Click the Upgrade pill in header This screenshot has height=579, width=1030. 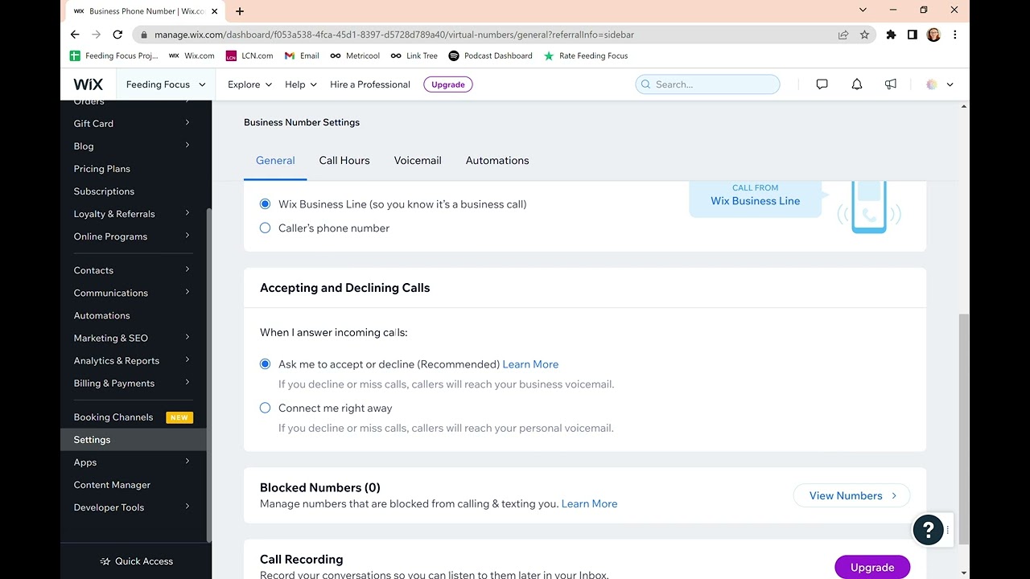[448, 84]
